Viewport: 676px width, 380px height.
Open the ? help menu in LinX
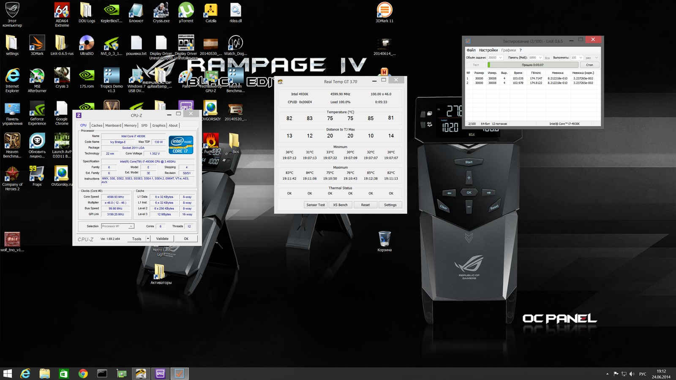coord(521,50)
